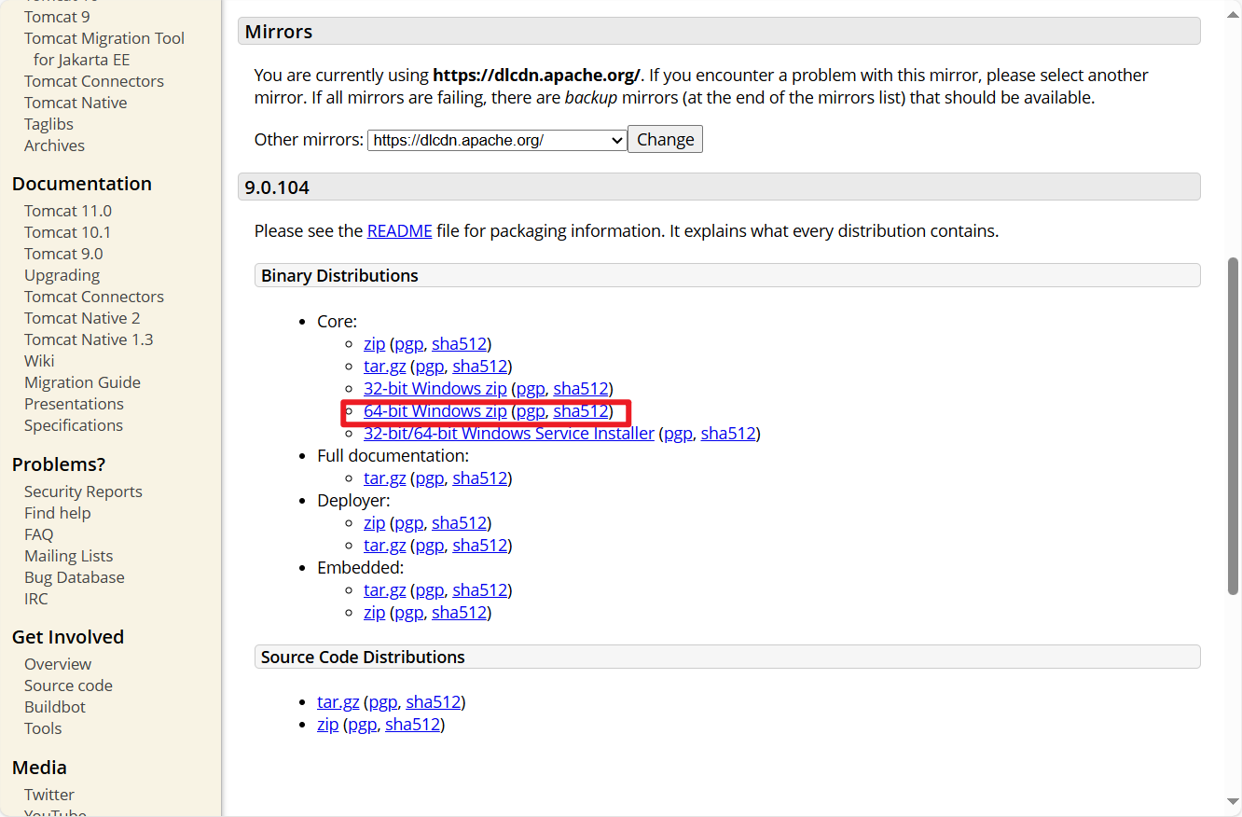Download the Full documentation tar.gz

384,478
